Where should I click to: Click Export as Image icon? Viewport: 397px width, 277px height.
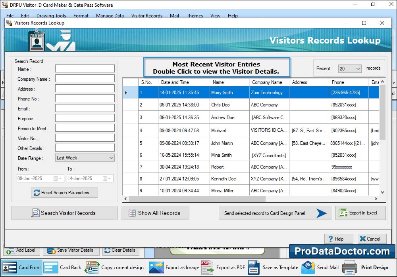click(x=156, y=268)
